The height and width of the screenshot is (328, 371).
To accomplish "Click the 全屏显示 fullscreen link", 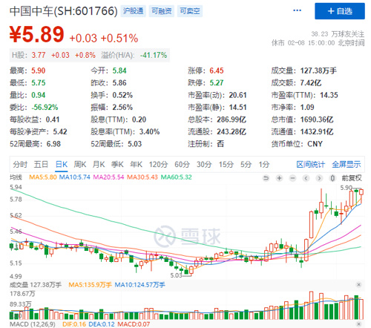I will coord(347,164).
